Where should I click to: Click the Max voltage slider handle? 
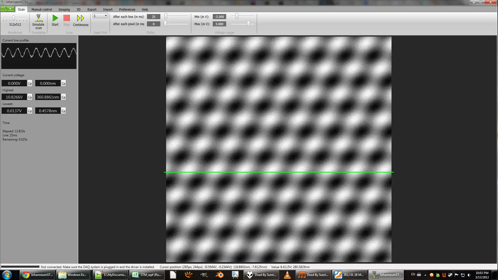click(x=248, y=24)
